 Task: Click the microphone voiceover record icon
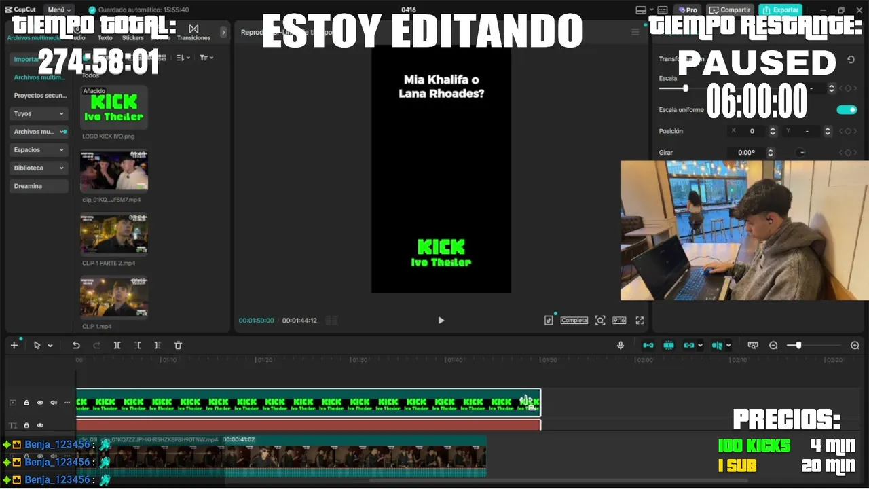pos(621,345)
